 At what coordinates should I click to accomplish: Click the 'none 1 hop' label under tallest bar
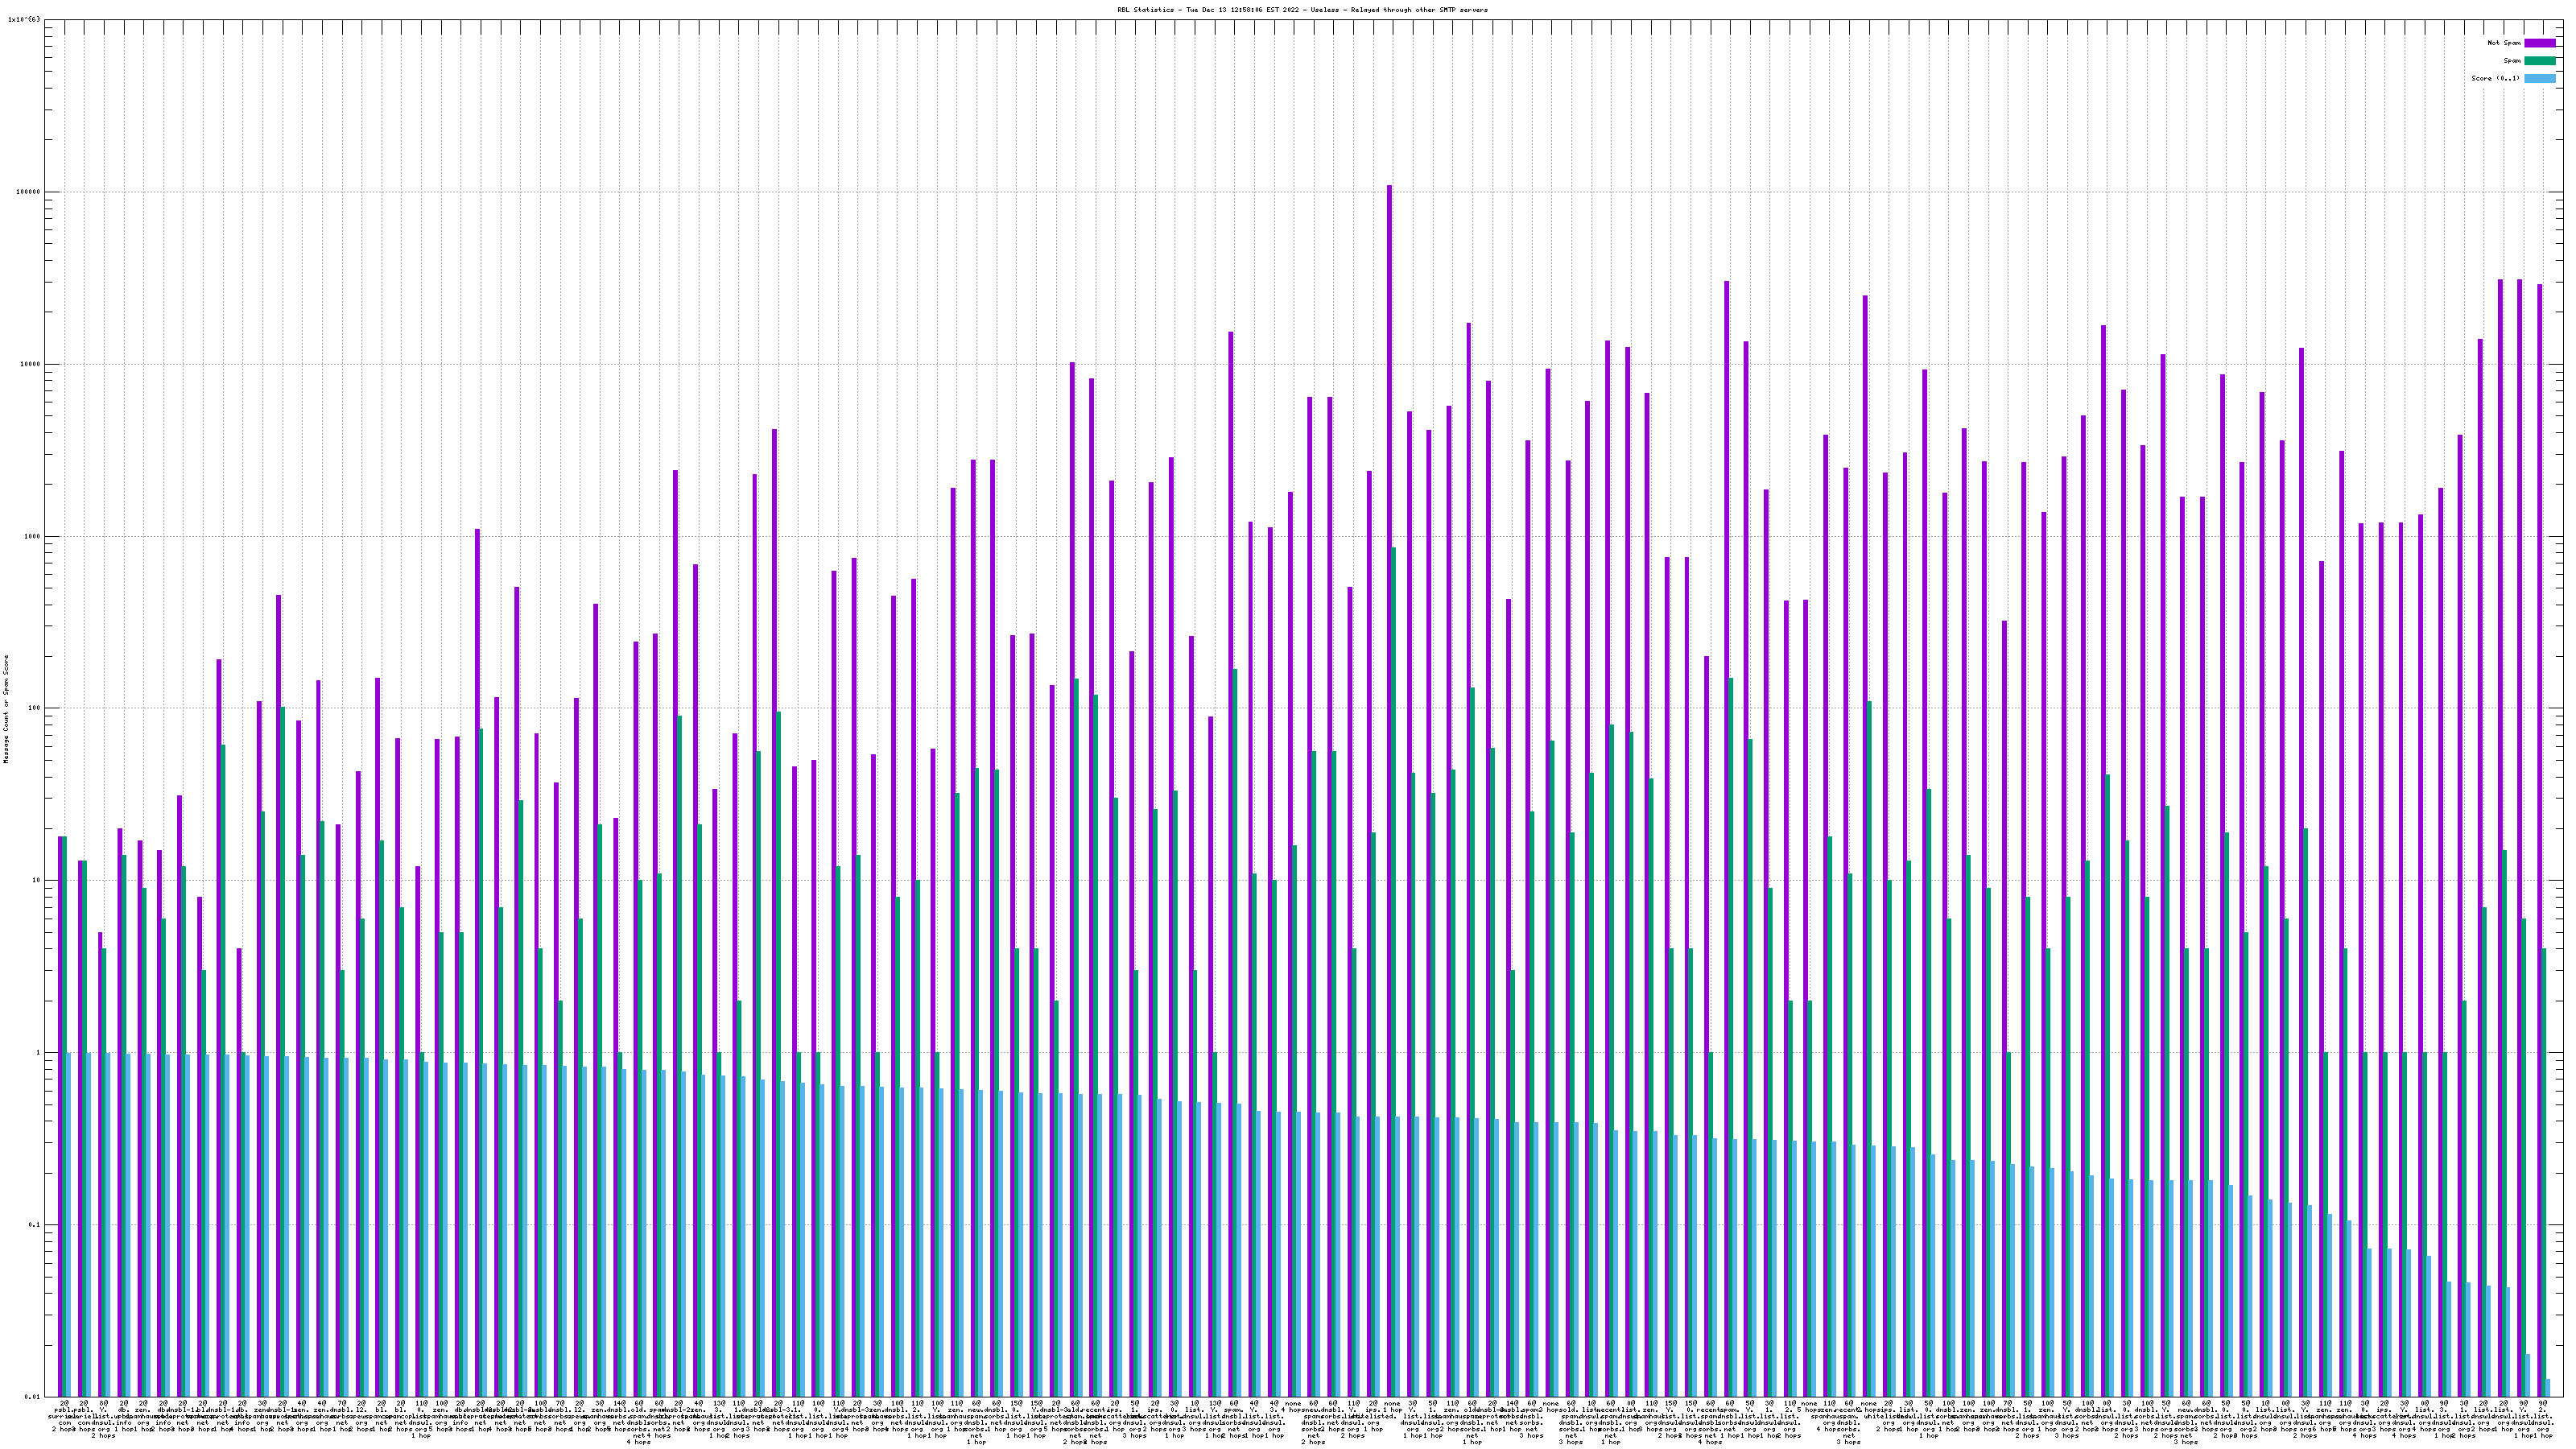coord(1392,1407)
